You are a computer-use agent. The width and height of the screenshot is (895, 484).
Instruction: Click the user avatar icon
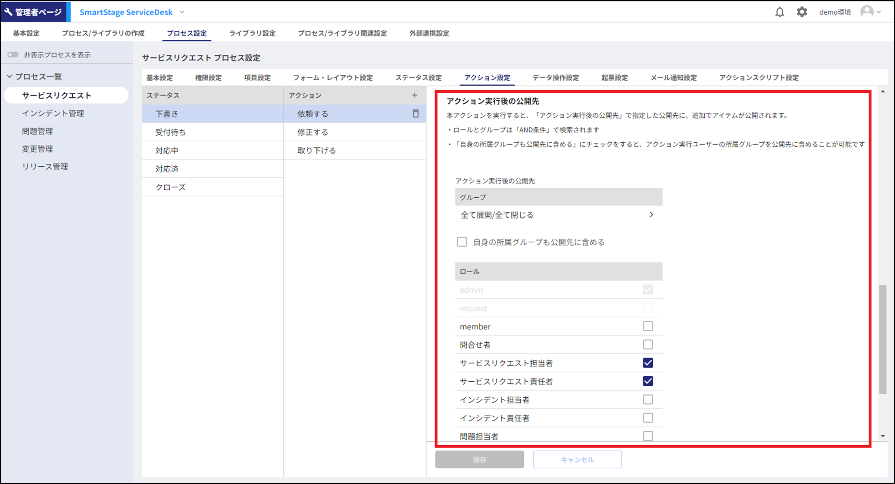(x=867, y=12)
